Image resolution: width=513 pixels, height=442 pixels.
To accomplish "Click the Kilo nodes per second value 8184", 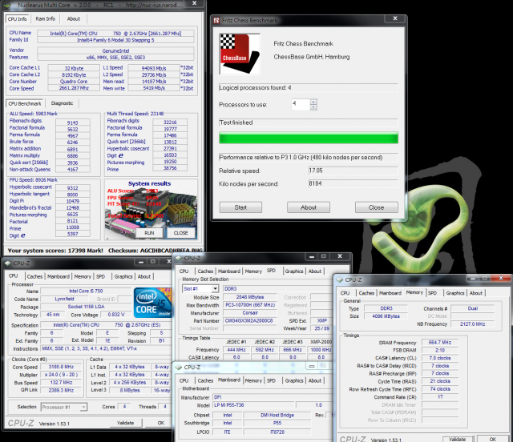I will click(x=353, y=183).
